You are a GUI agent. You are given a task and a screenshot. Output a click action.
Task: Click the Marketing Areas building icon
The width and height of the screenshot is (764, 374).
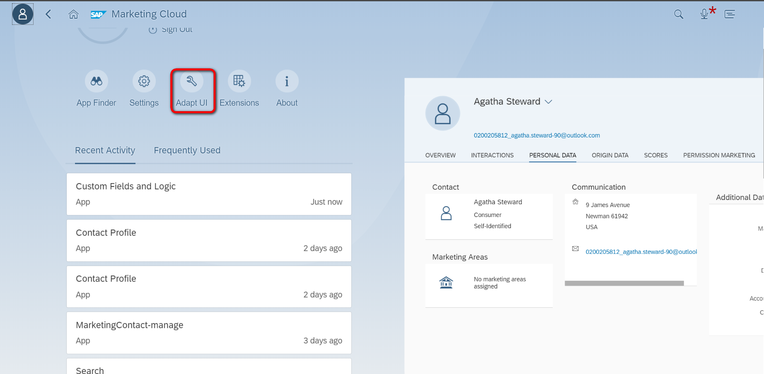point(446,282)
